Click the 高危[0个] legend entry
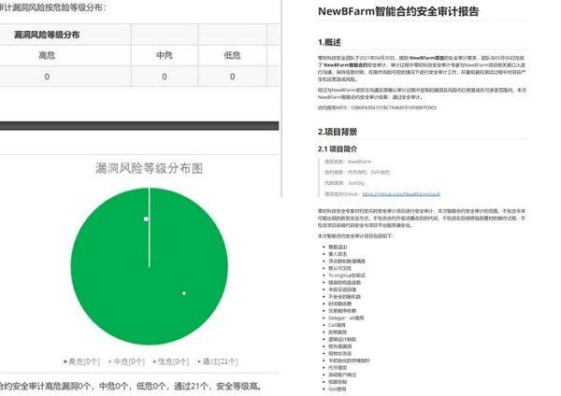This screenshot has width=561, height=396. click(x=81, y=361)
